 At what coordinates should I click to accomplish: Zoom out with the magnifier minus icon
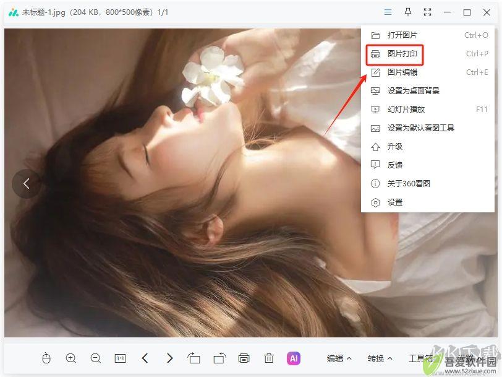pos(96,358)
